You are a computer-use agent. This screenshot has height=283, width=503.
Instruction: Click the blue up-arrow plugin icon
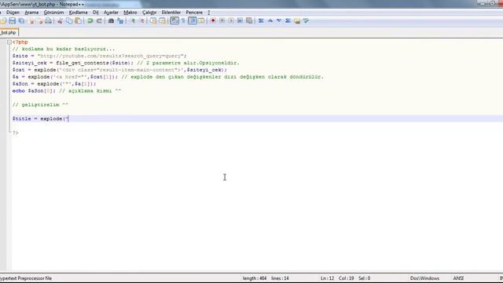pos(270,21)
